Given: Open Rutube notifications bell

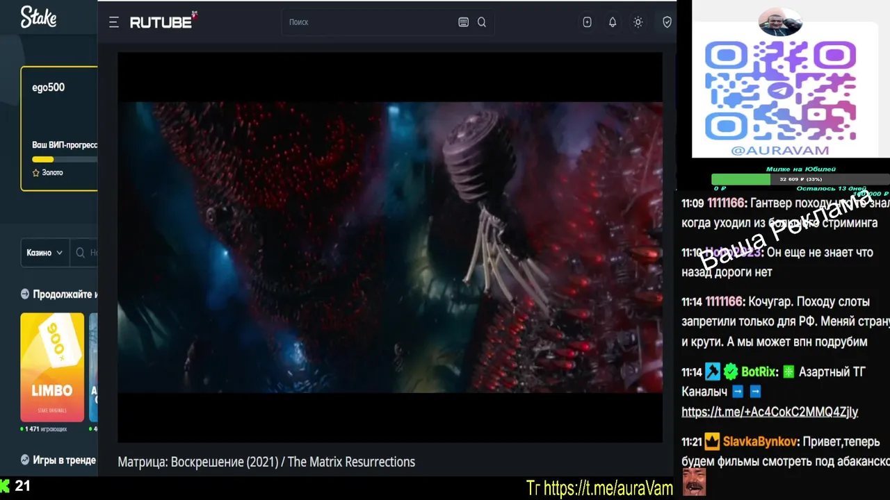Looking at the screenshot, I should (x=613, y=22).
